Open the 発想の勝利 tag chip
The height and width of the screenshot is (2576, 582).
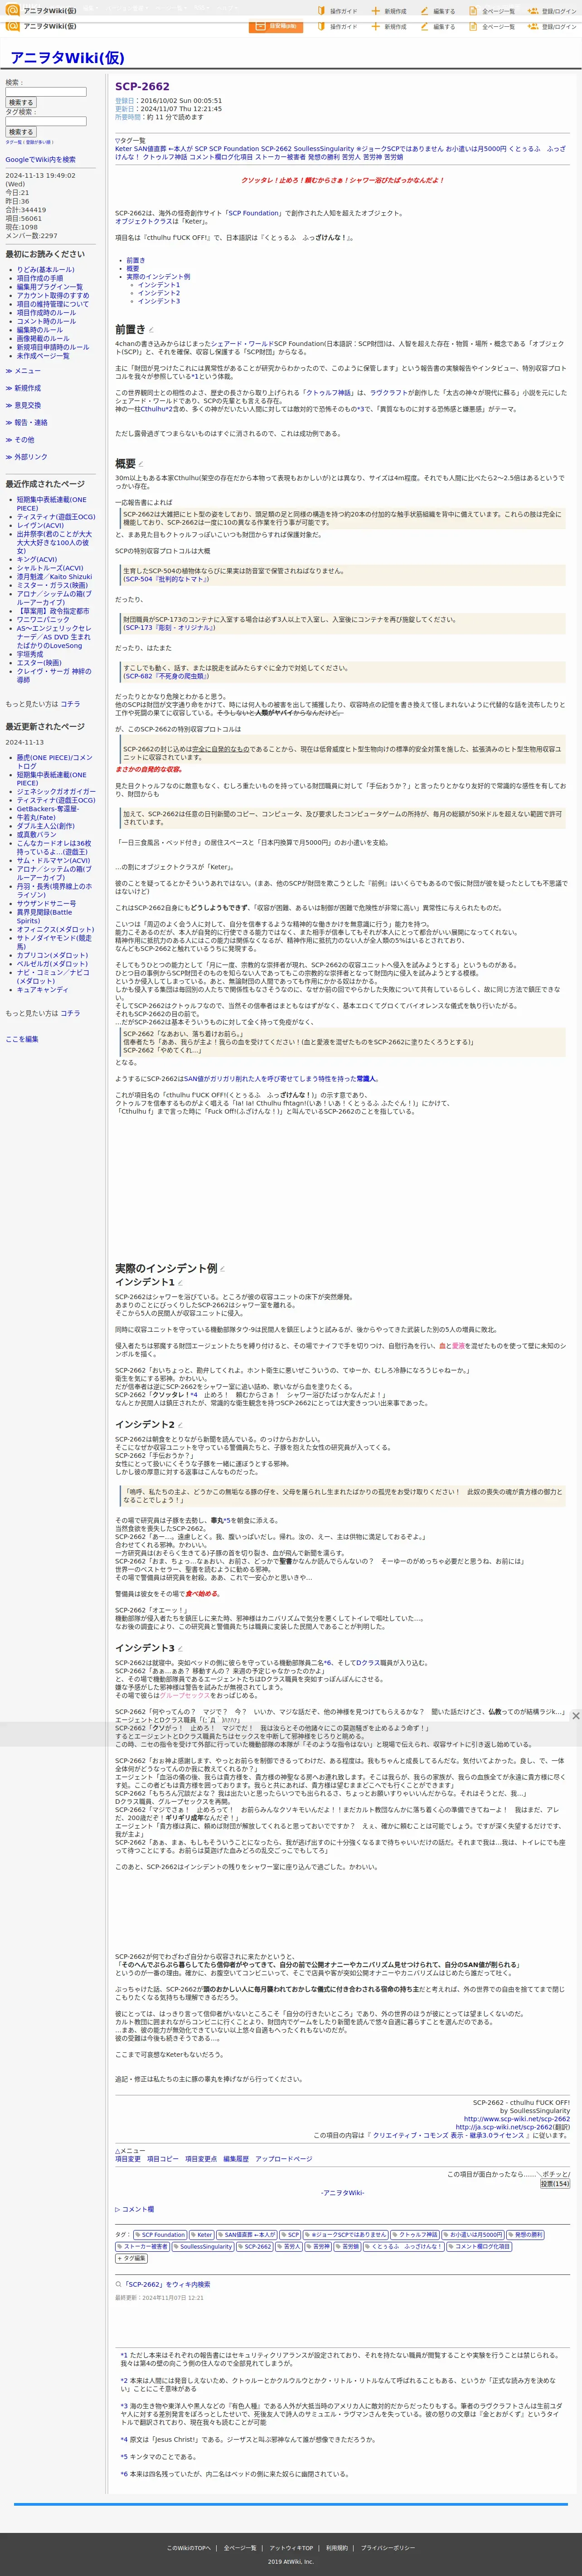[x=526, y=2234]
